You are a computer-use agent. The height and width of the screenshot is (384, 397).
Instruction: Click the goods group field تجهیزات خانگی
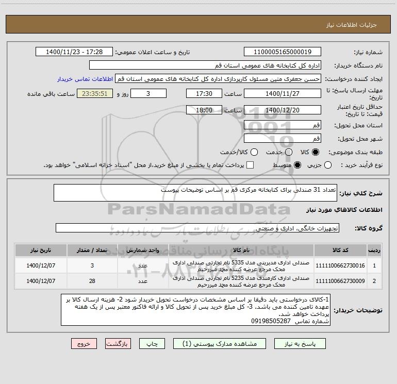[197, 228]
